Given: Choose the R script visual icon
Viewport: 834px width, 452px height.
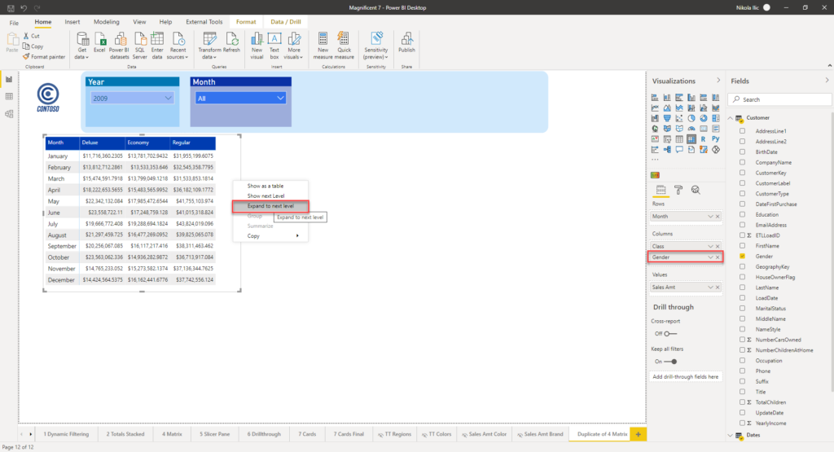Looking at the screenshot, I should tap(703, 138).
